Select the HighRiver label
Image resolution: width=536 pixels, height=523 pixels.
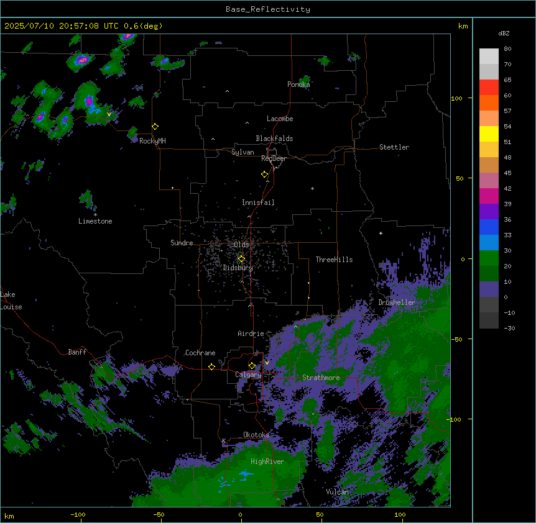point(267,462)
